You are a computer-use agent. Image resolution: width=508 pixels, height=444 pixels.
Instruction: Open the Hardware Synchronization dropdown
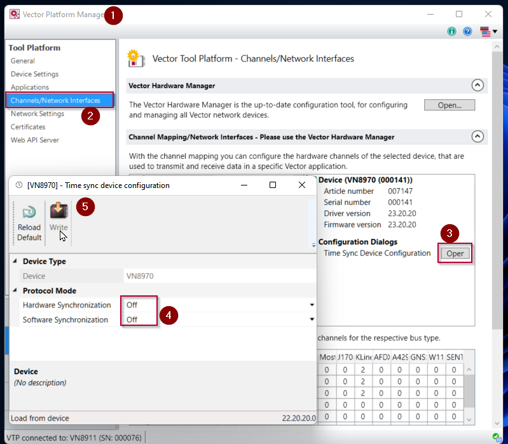point(312,306)
